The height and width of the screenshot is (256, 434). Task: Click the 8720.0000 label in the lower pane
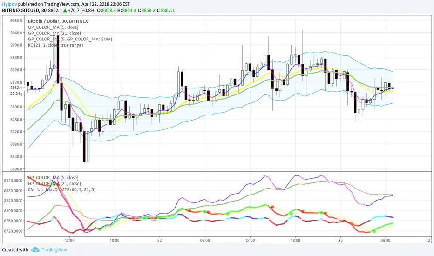tap(14, 231)
